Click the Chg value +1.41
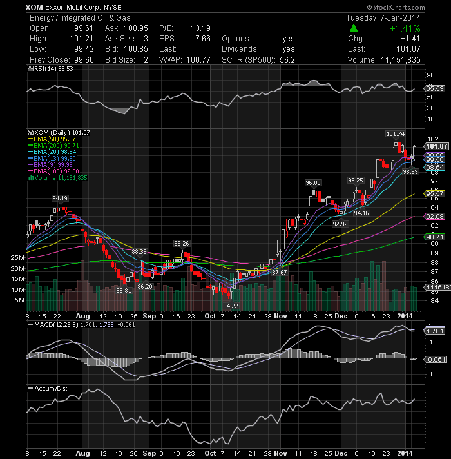451x459 pixels. point(410,39)
